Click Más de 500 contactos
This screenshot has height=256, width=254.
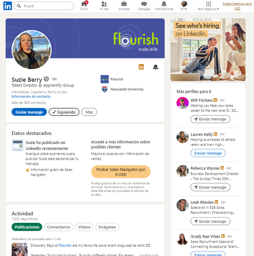click(x=29, y=103)
